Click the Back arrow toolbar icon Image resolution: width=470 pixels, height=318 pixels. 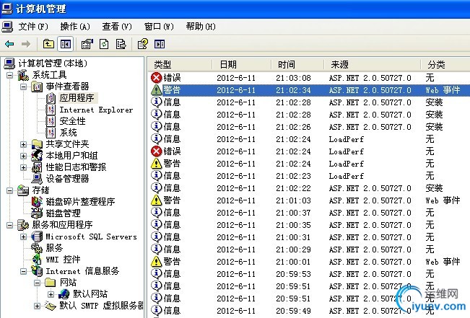[x=9, y=44]
